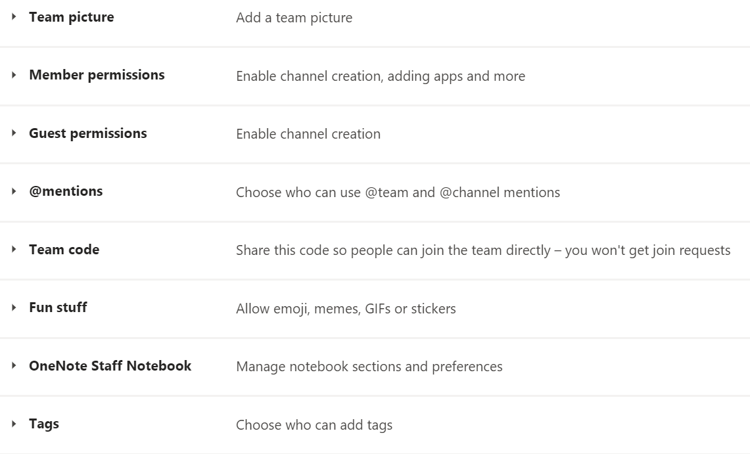Expand the Tags section arrow
The width and height of the screenshot is (750, 454).
click(x=14, y=424)
